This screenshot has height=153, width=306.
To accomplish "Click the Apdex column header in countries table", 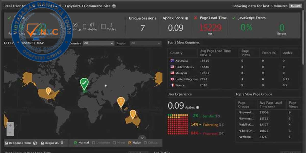I will pos(288,53).
